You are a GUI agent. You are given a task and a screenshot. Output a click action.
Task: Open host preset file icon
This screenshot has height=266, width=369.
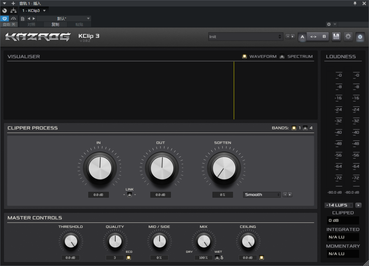pos(23,19)
